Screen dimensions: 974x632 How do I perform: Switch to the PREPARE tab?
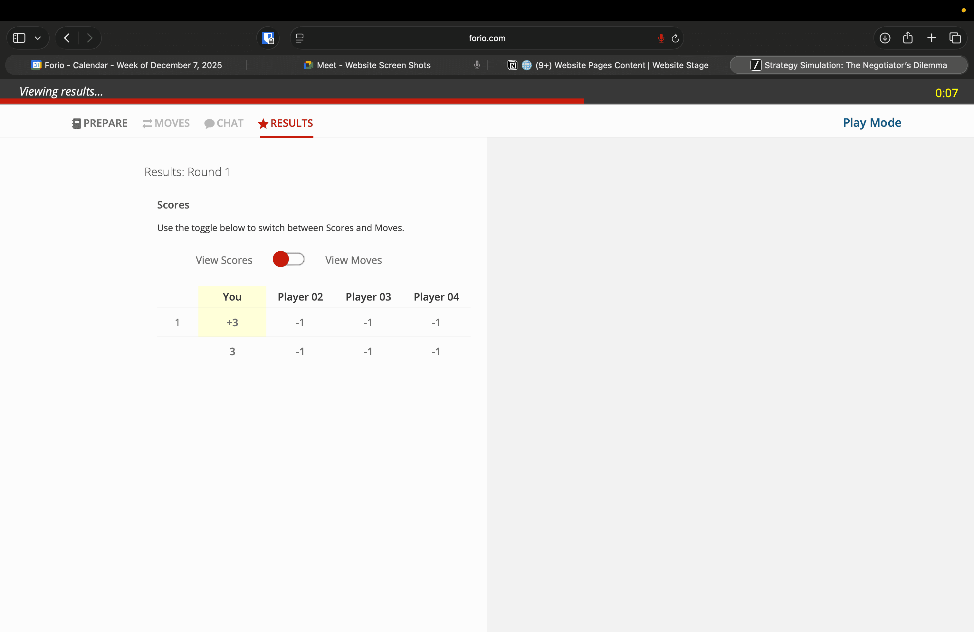pyautogui.click(x=100, y=123)
